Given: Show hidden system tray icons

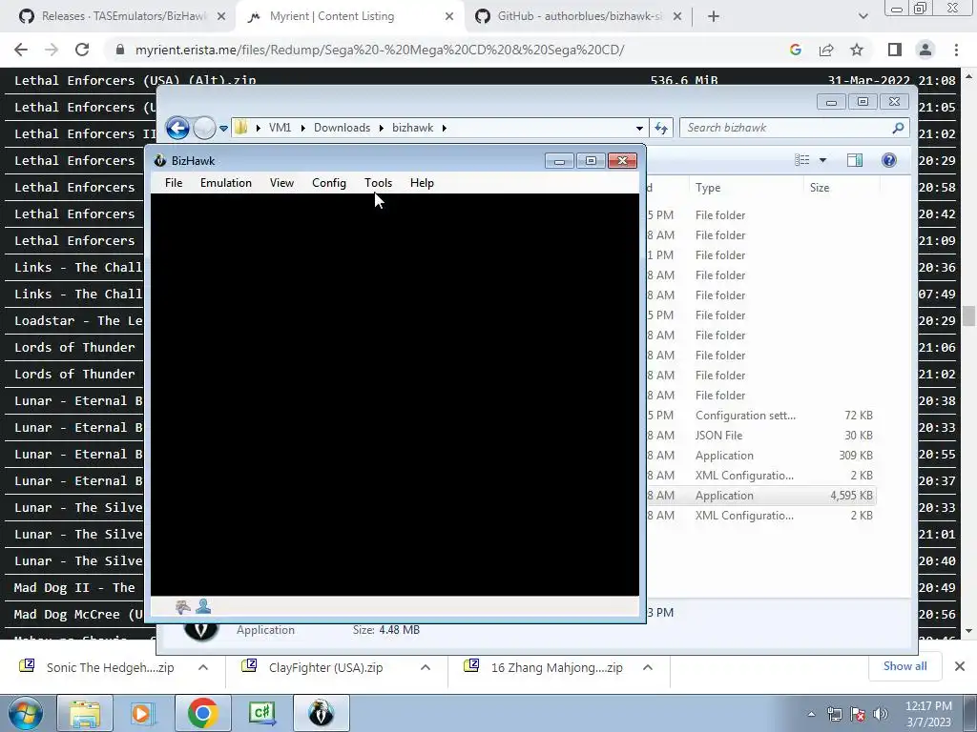Looking at the screenshot, I should [x=811, y=714].
